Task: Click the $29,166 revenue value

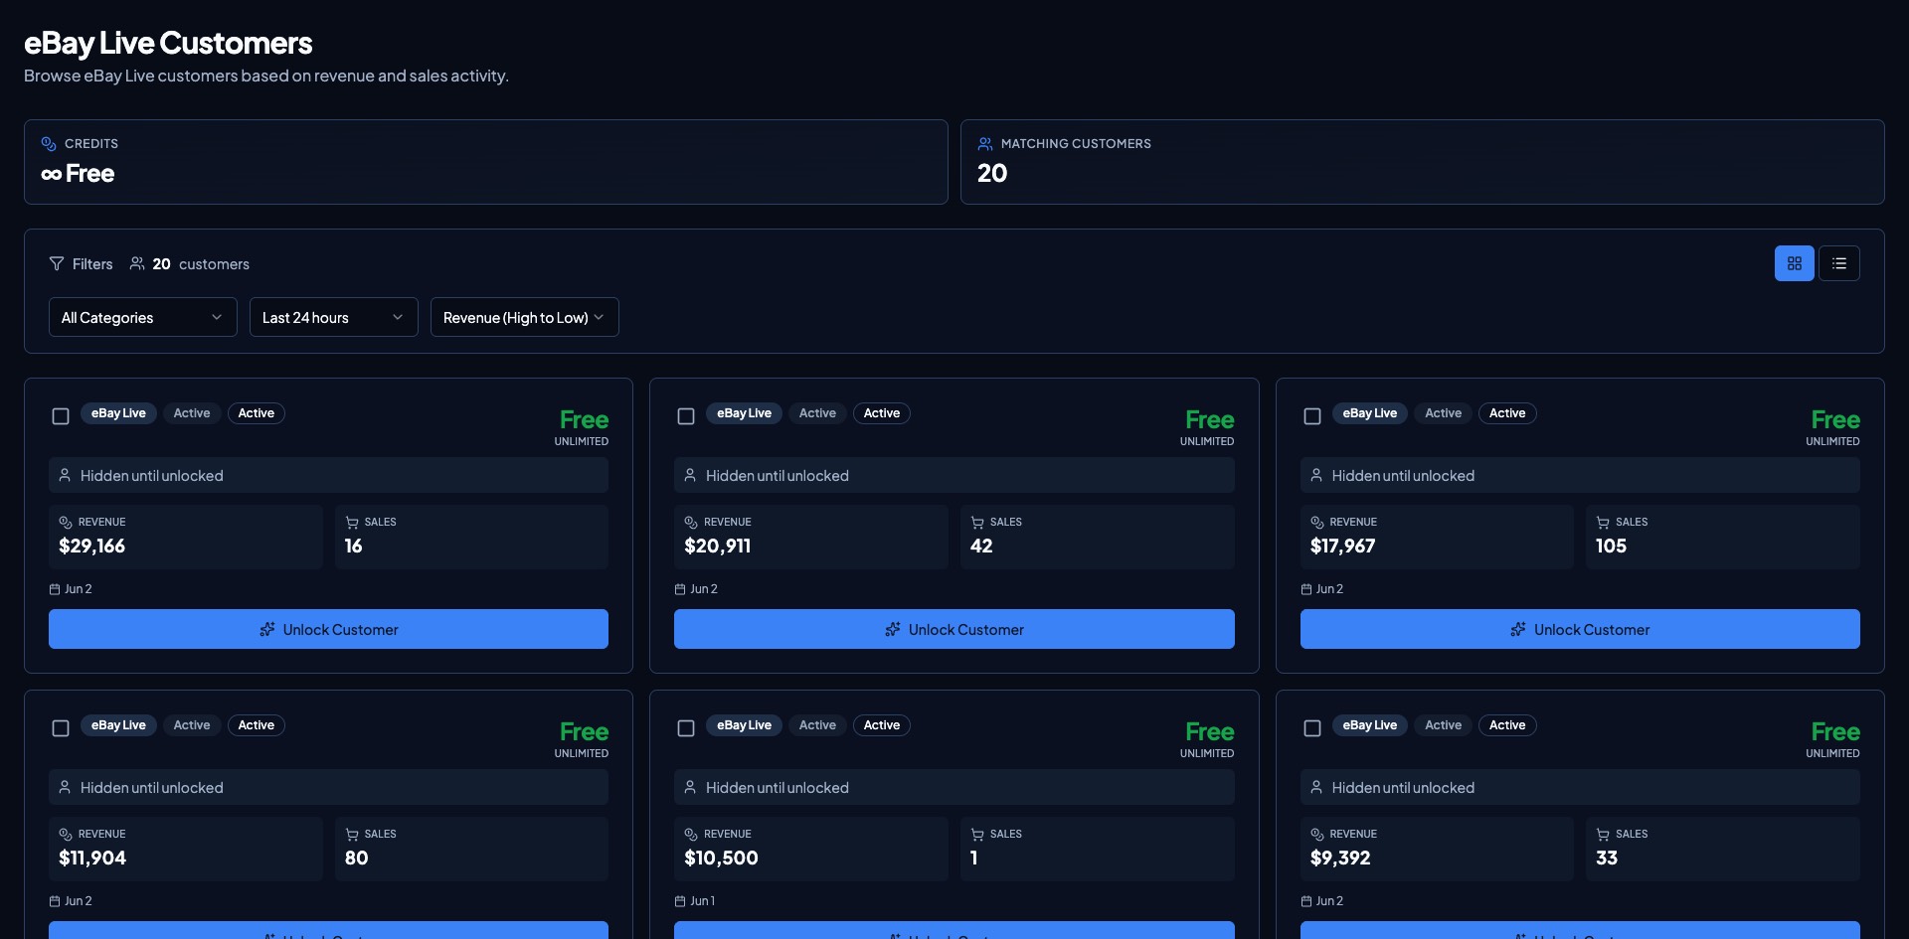Action: 92,546
